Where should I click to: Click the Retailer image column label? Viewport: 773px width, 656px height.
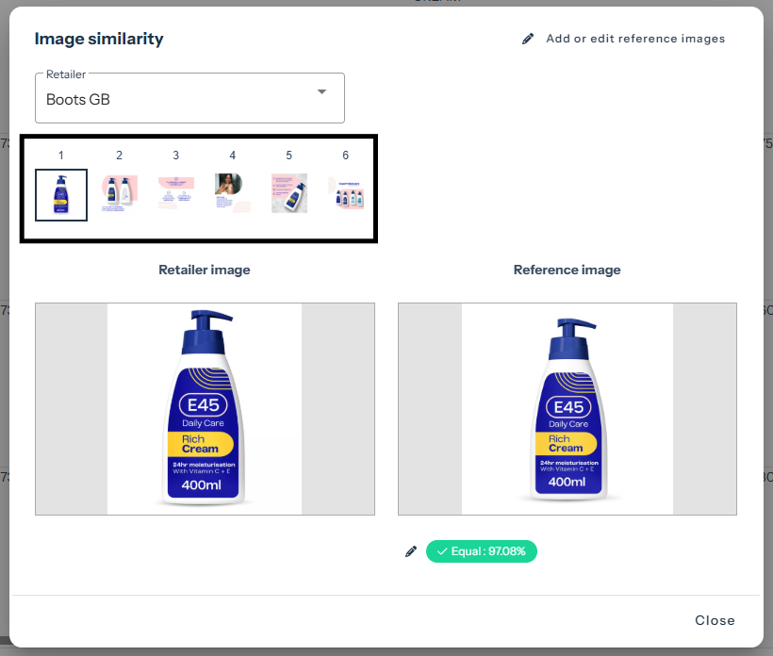205,270
